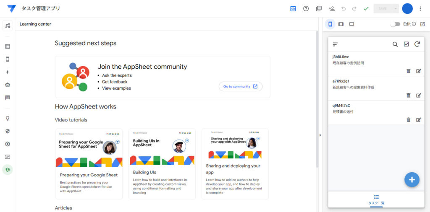430x212 pixels.
Task: Open the preview app hamburger menu
Action: click(336, 44)
